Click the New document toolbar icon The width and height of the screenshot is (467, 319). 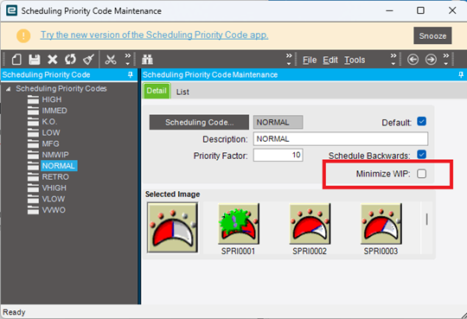[x=16, y=60]
